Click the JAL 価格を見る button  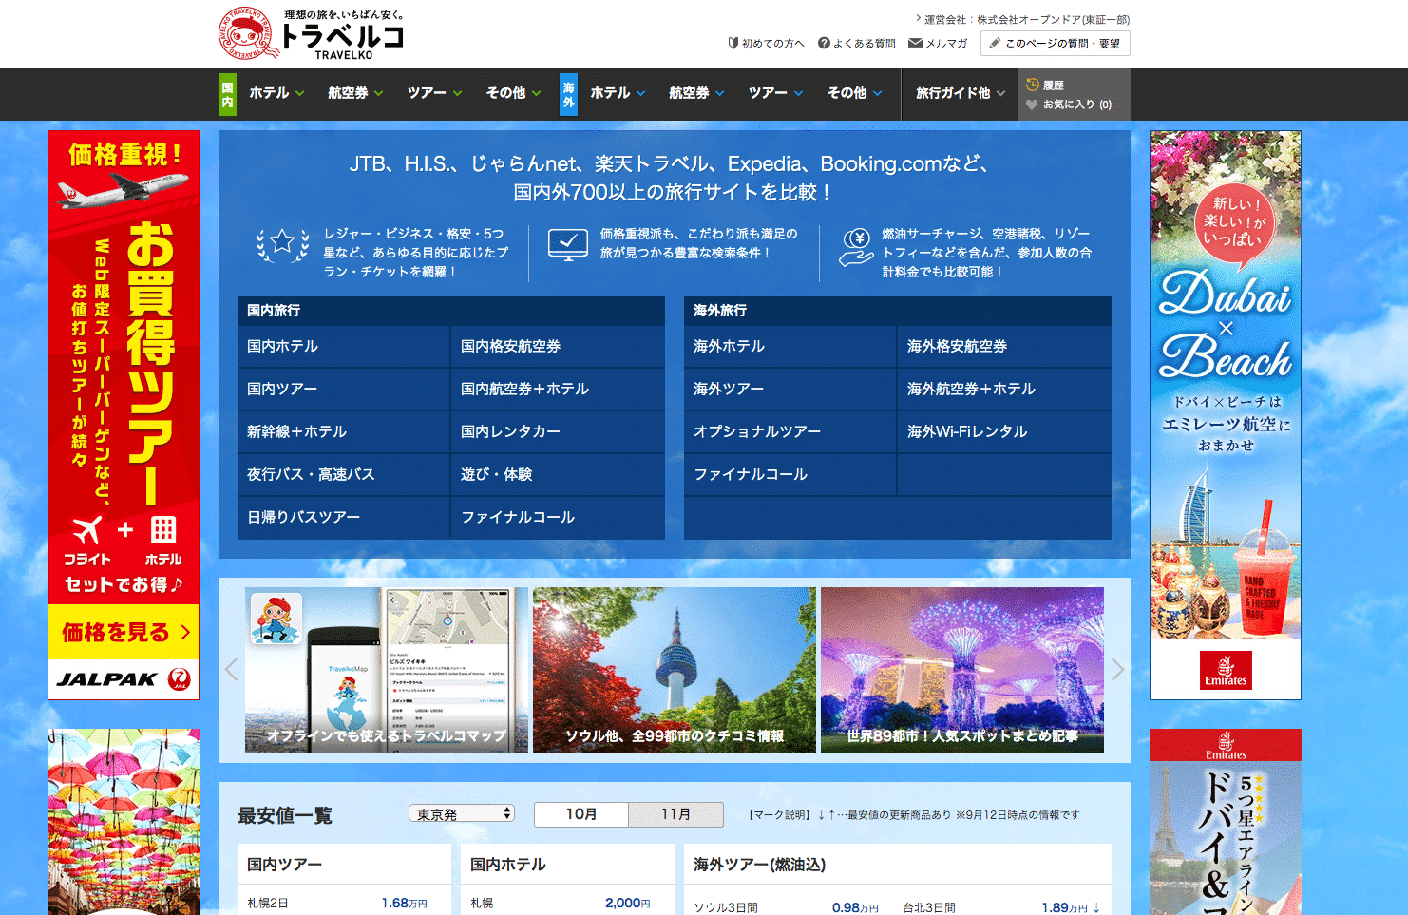(124, 632)
